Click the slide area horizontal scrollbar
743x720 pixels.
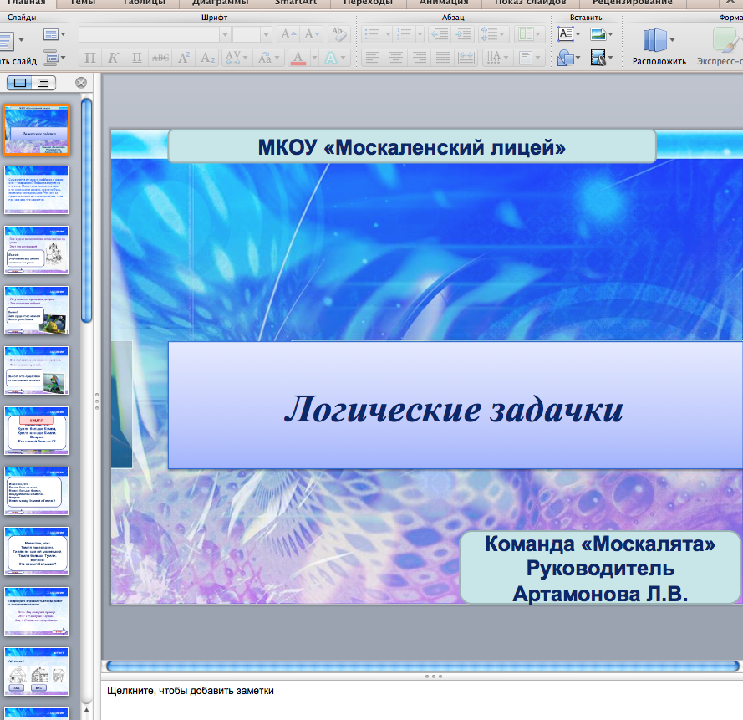(423, 666)
